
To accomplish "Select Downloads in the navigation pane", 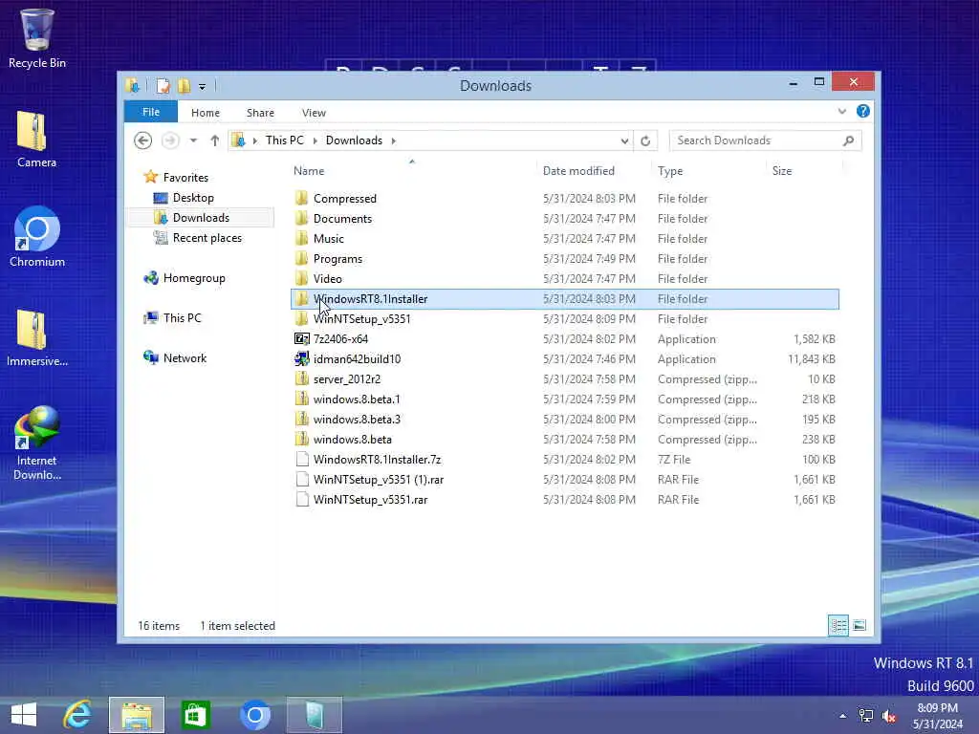I will [201, 218].
